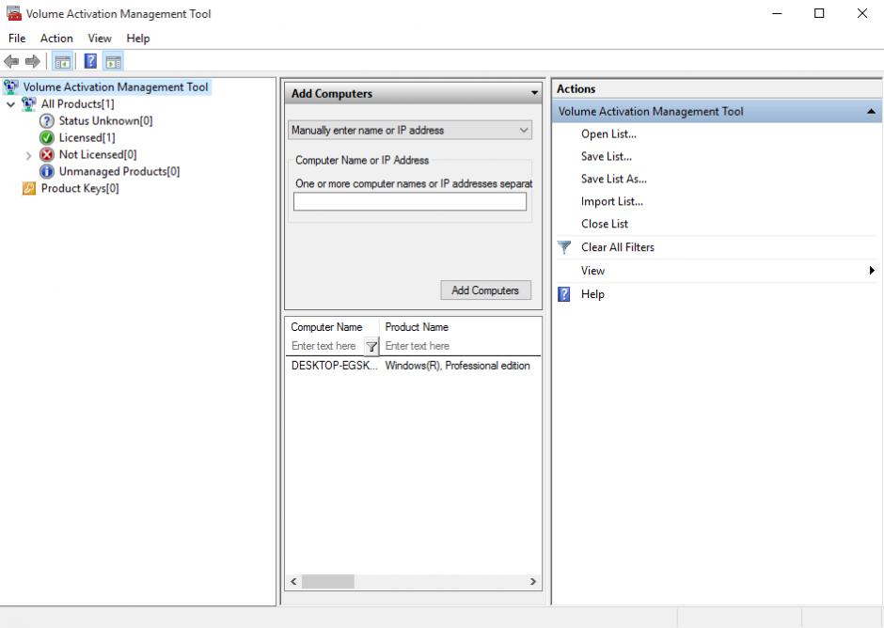
Task: Click the Status Unknown question-mark icon
Action: click(47, 120)
